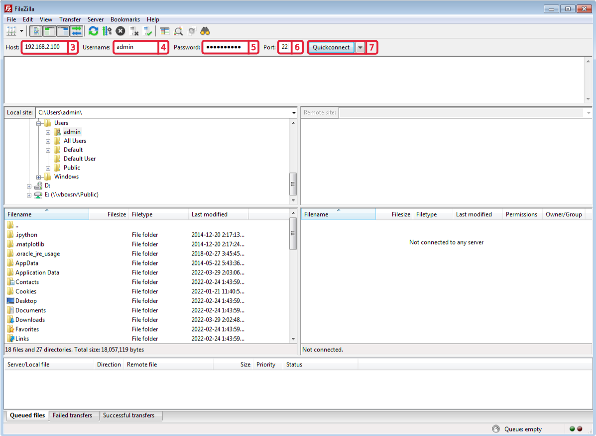The height and width of the screenshot is (436, 596).
Task: Switch to the Successful transfers tab
Action: point(129,416)
